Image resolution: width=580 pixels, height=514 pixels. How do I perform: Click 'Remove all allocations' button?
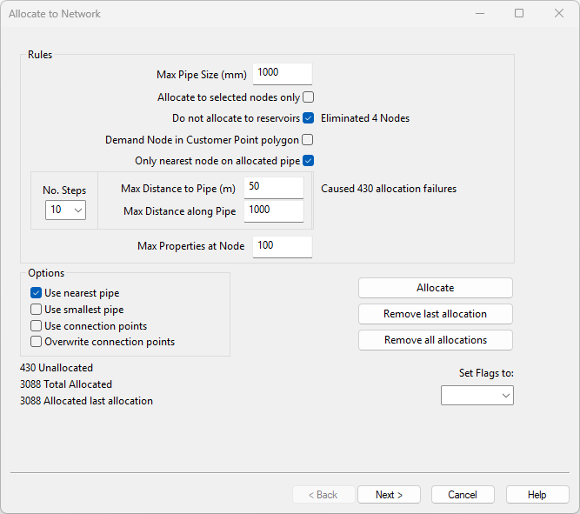(435, 340)
